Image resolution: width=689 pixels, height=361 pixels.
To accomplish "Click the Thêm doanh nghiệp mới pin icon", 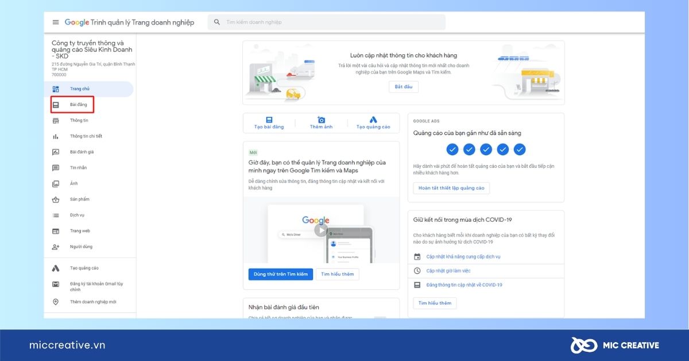I will 56,302.
